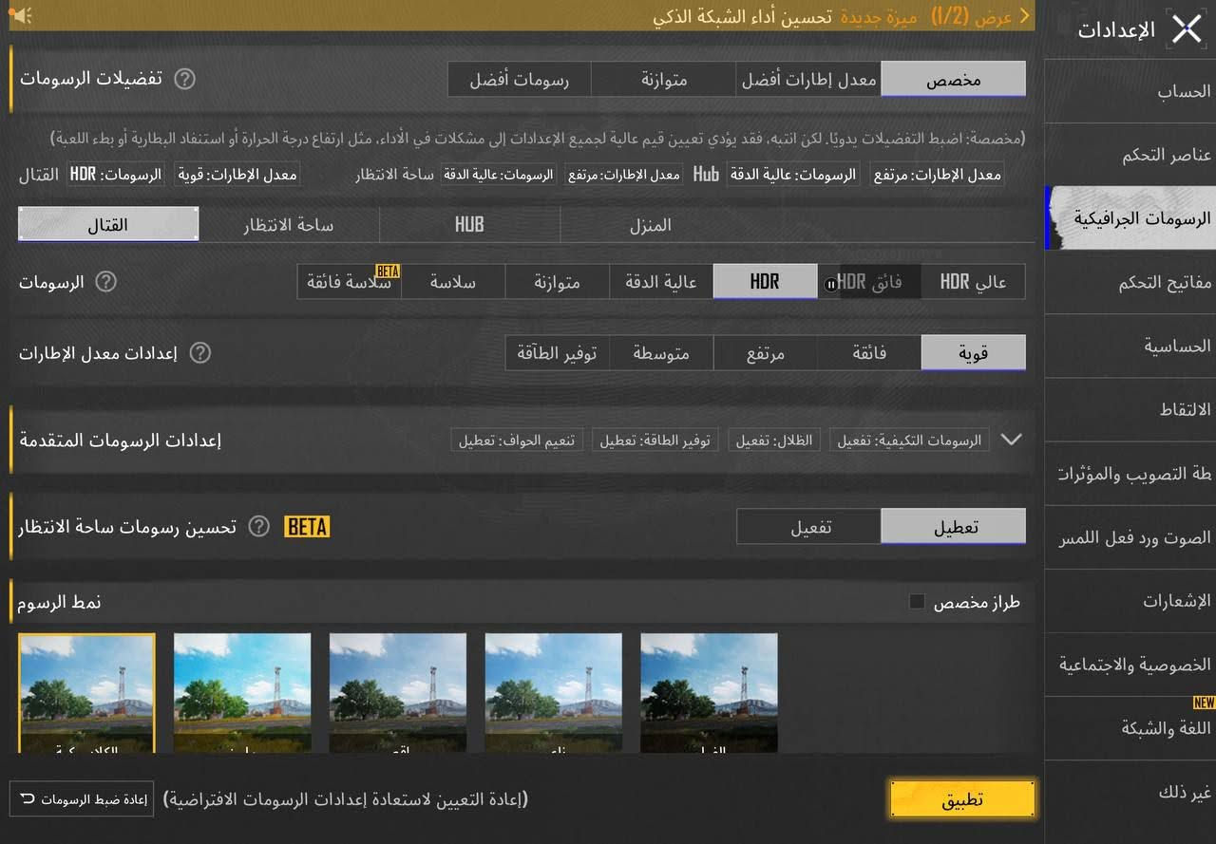Choose معدل إطارات أفضل preference
Image resolution: width=1216 pixels, height=844 pixels.
pos(808,80)
